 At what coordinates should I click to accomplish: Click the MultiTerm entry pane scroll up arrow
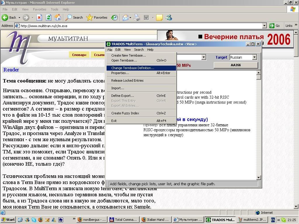coord(259,73)
